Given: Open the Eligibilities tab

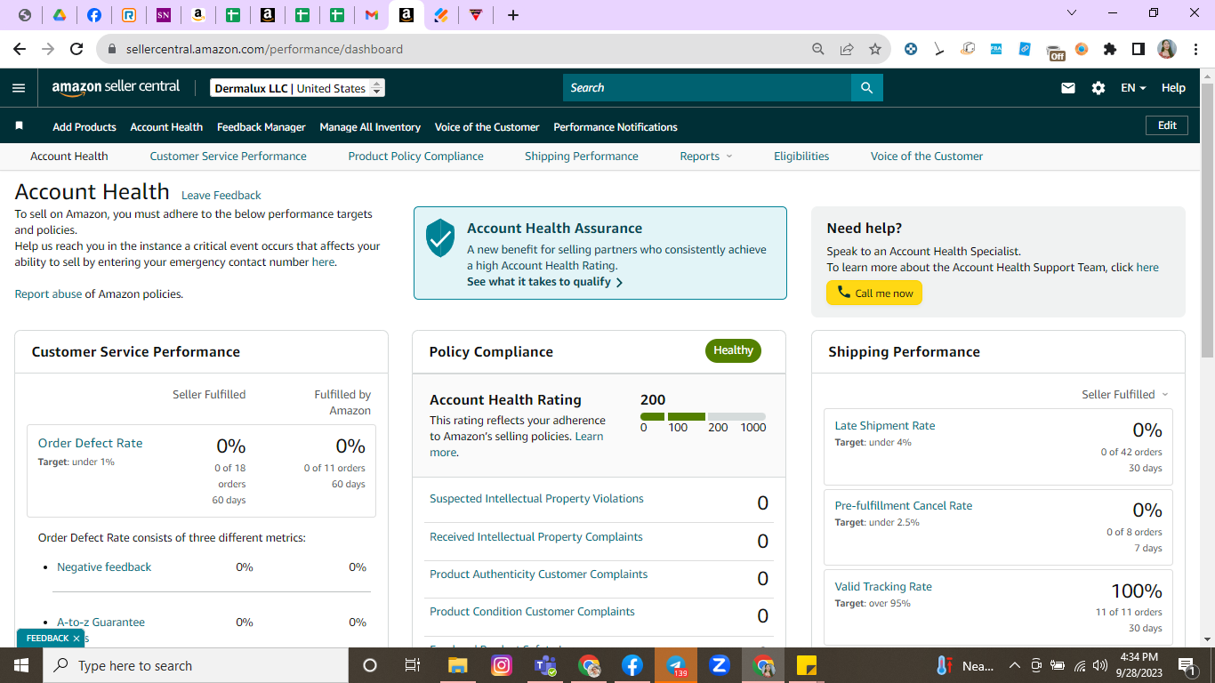Looking at the screenshot, I should point(801,156).
